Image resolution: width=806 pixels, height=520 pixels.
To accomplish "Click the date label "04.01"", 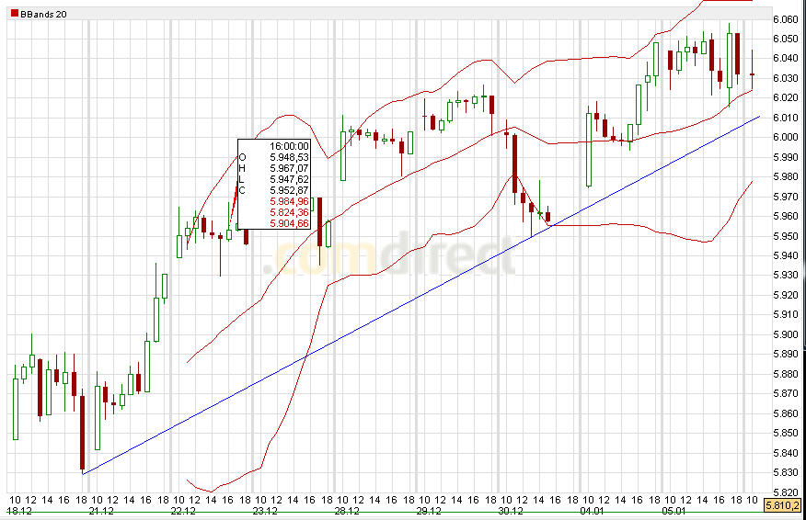I will click(593, 512).
